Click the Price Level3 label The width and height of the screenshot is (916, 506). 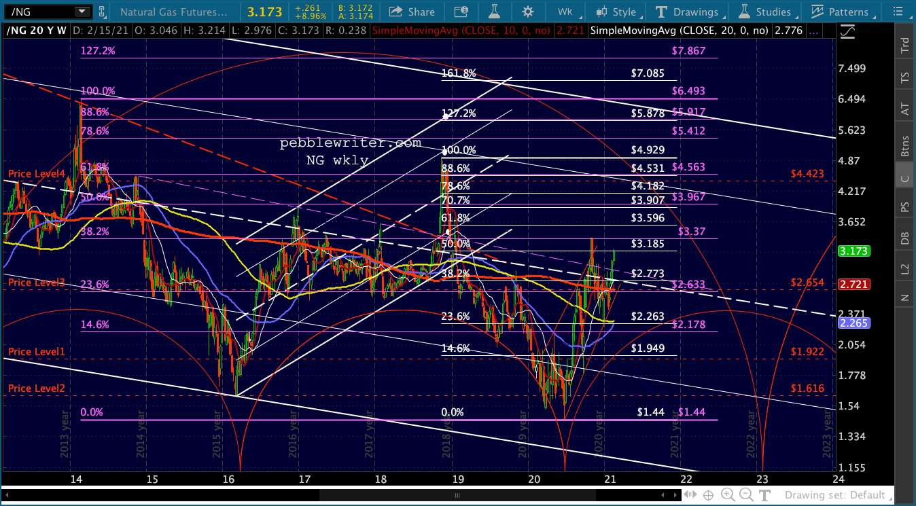tap(37, 283)
